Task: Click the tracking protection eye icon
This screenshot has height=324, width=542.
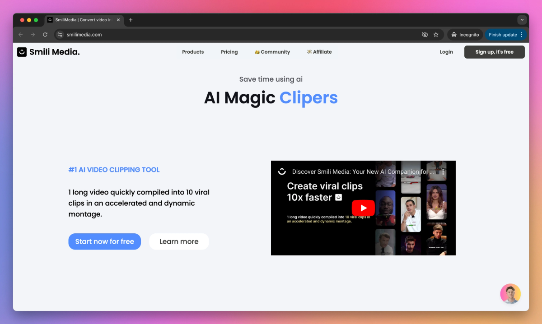Action: click(425, 35)
